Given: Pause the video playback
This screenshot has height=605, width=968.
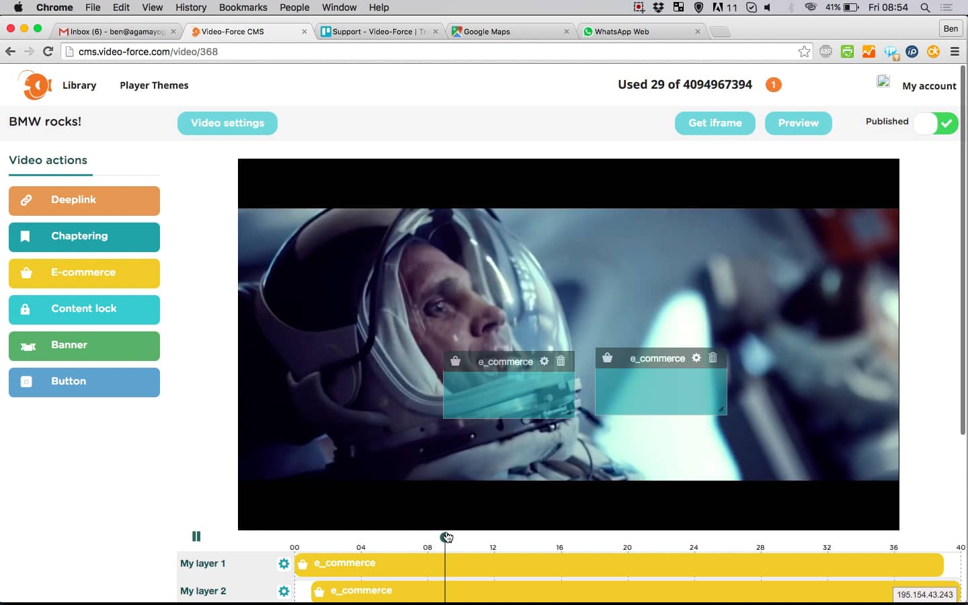Looking at the screenshot, I should click(196, 536).
